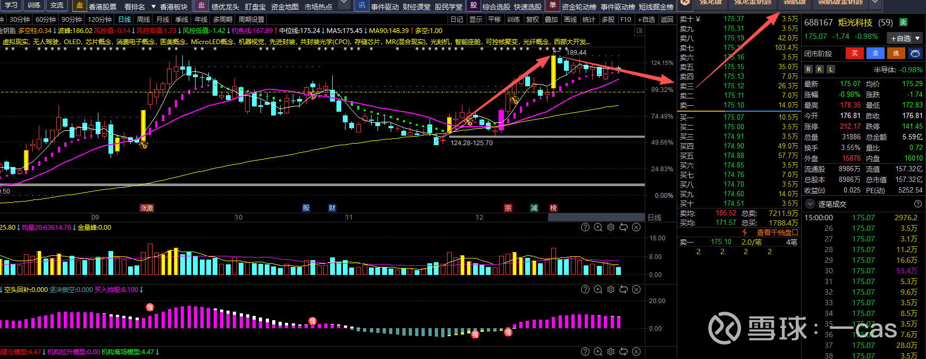The width and height of the screenshot is (926, 359).
Task: Open dropdown before 香港板块
Action: 154,6
